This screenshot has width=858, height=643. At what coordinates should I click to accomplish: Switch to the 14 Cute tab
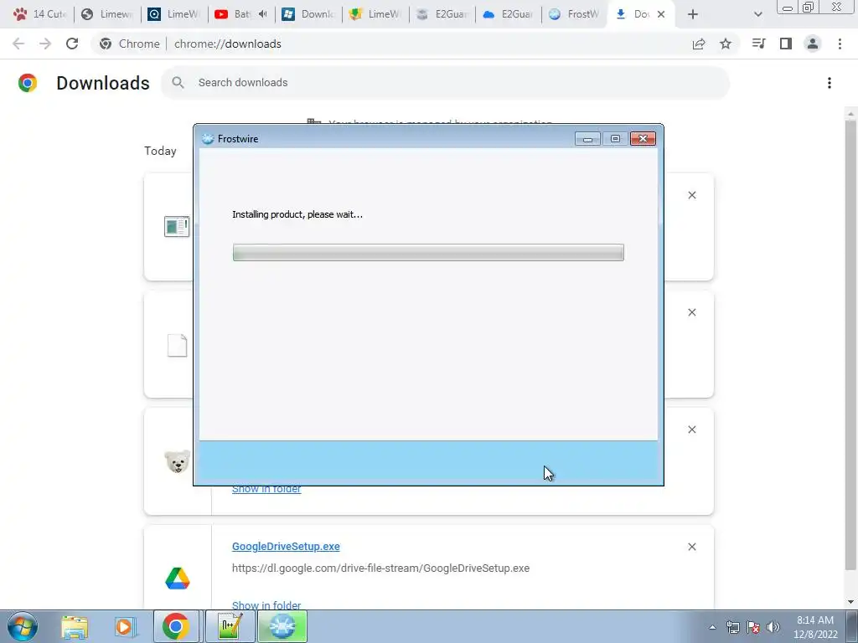pyautogui.click(x=39, y=14)
